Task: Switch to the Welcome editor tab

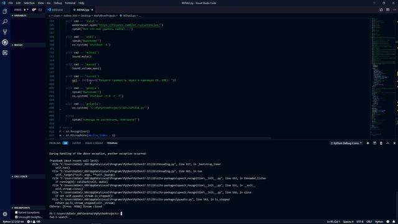Action: 57,10
